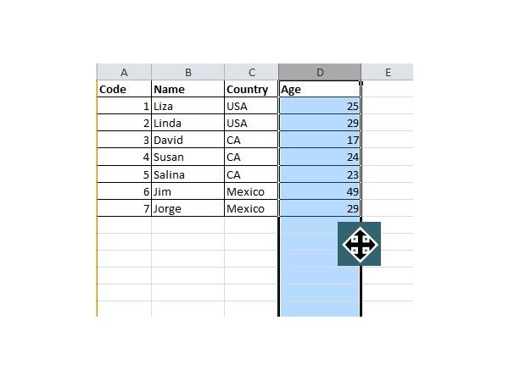The width and height of the screenshot is (509, 381).
Task: Click the move cursor icon overlay
Action: (x=359, y=244)
